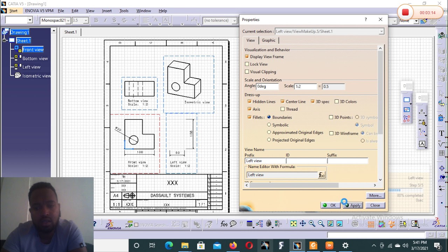Click the roughness symbol tool on right toolbar
The height and width of the screenshot is (252, 448).
[x=442, y=143]
